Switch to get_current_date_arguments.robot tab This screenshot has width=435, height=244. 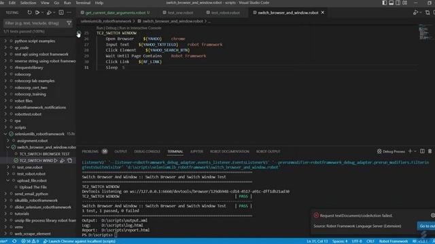point(116,12)
